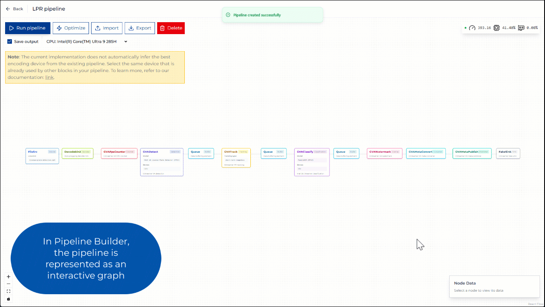Zoom in on the pipeline canvas

[x=8, y=276]
